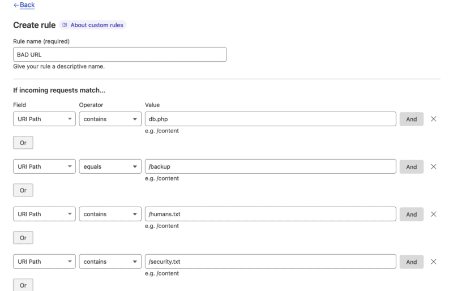Click And button next to db.php
The height and width of the screenshot is (291, 453).
411,119
